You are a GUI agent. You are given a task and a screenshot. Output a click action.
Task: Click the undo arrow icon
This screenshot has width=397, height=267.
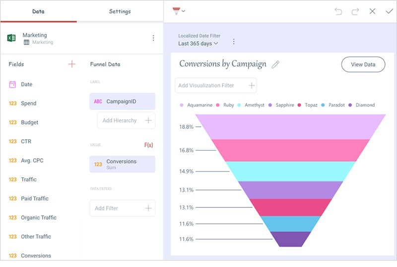338,11
